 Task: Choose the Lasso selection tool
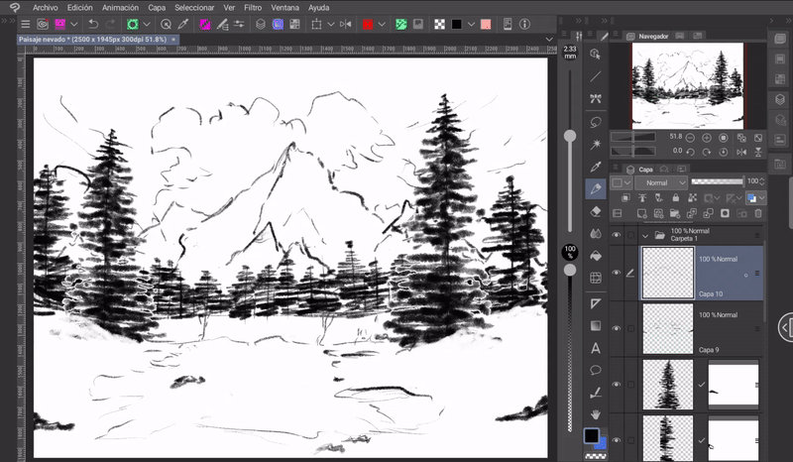coord(596,122)
